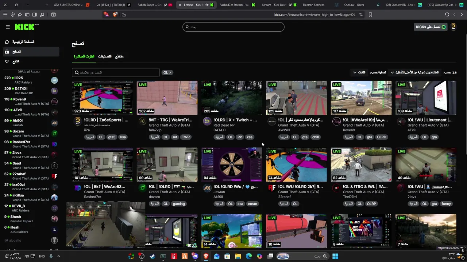Open the Red Dead RP stream thumbnail
This screenshot has width=467, height=262.
coord(232,98)
